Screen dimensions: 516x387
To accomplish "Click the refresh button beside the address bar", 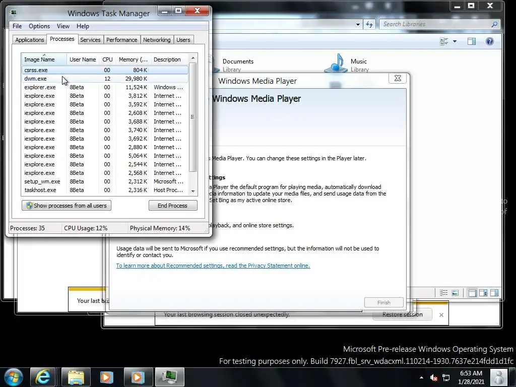I will click(369, 24).
